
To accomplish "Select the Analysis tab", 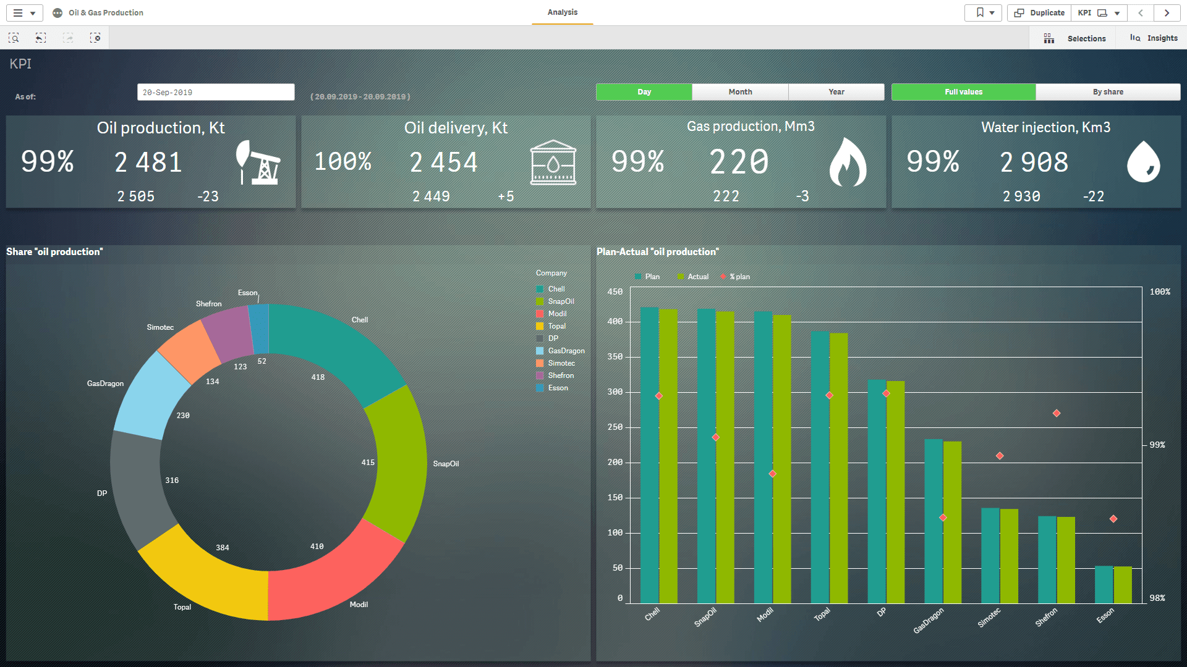I will tap(562, 12).
